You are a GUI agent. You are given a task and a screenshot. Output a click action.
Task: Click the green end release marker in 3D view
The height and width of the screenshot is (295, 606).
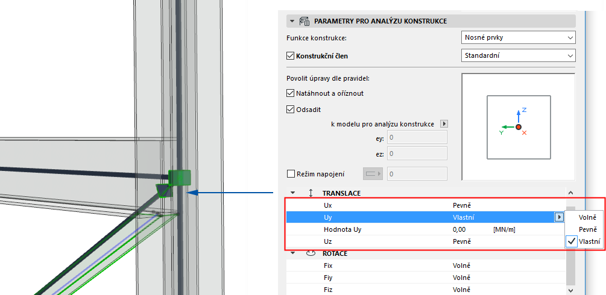pyautogui.click(x=180, y=178)
